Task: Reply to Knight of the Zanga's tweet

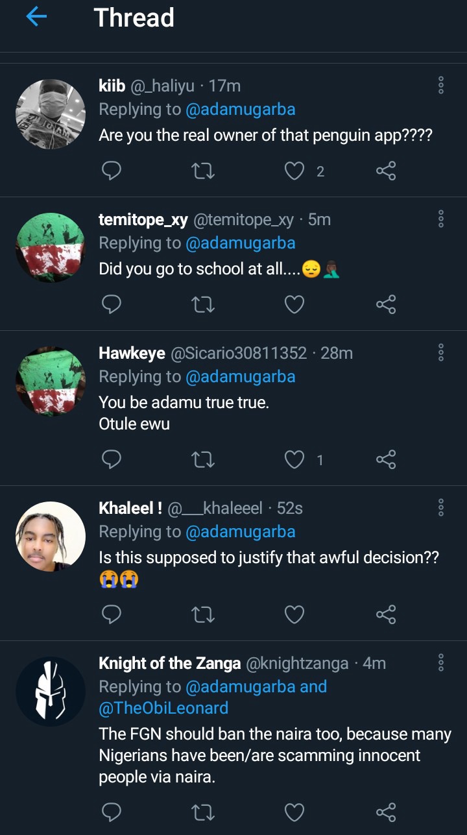Action: click(112, 812)
